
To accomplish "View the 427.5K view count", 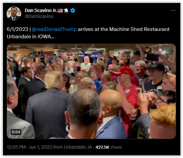I will click(x=102, y=147).
